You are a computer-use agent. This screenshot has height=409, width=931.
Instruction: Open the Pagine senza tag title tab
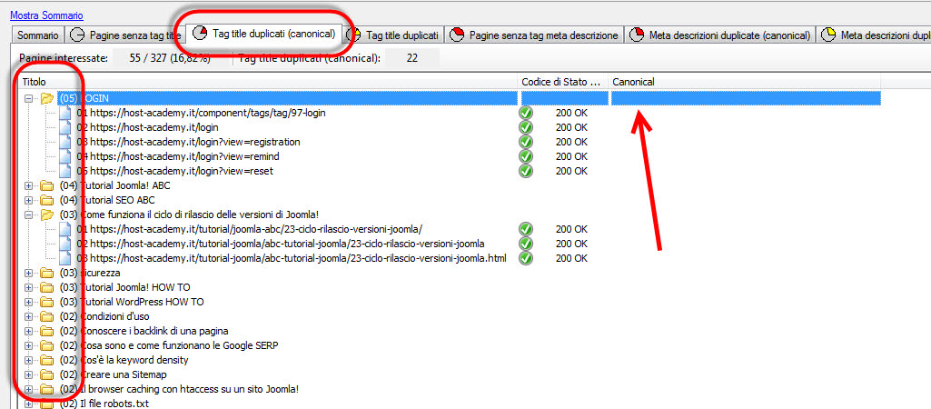click(125, 35)
